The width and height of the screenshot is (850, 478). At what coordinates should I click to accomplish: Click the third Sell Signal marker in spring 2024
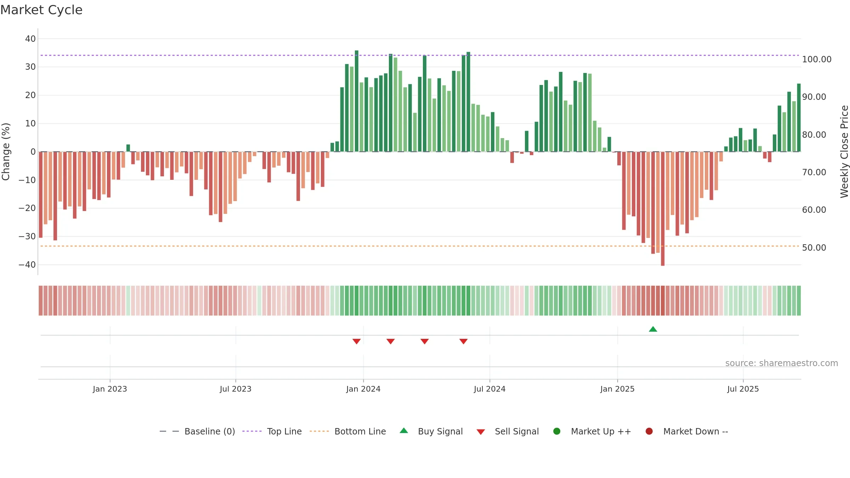coord(425,341)
